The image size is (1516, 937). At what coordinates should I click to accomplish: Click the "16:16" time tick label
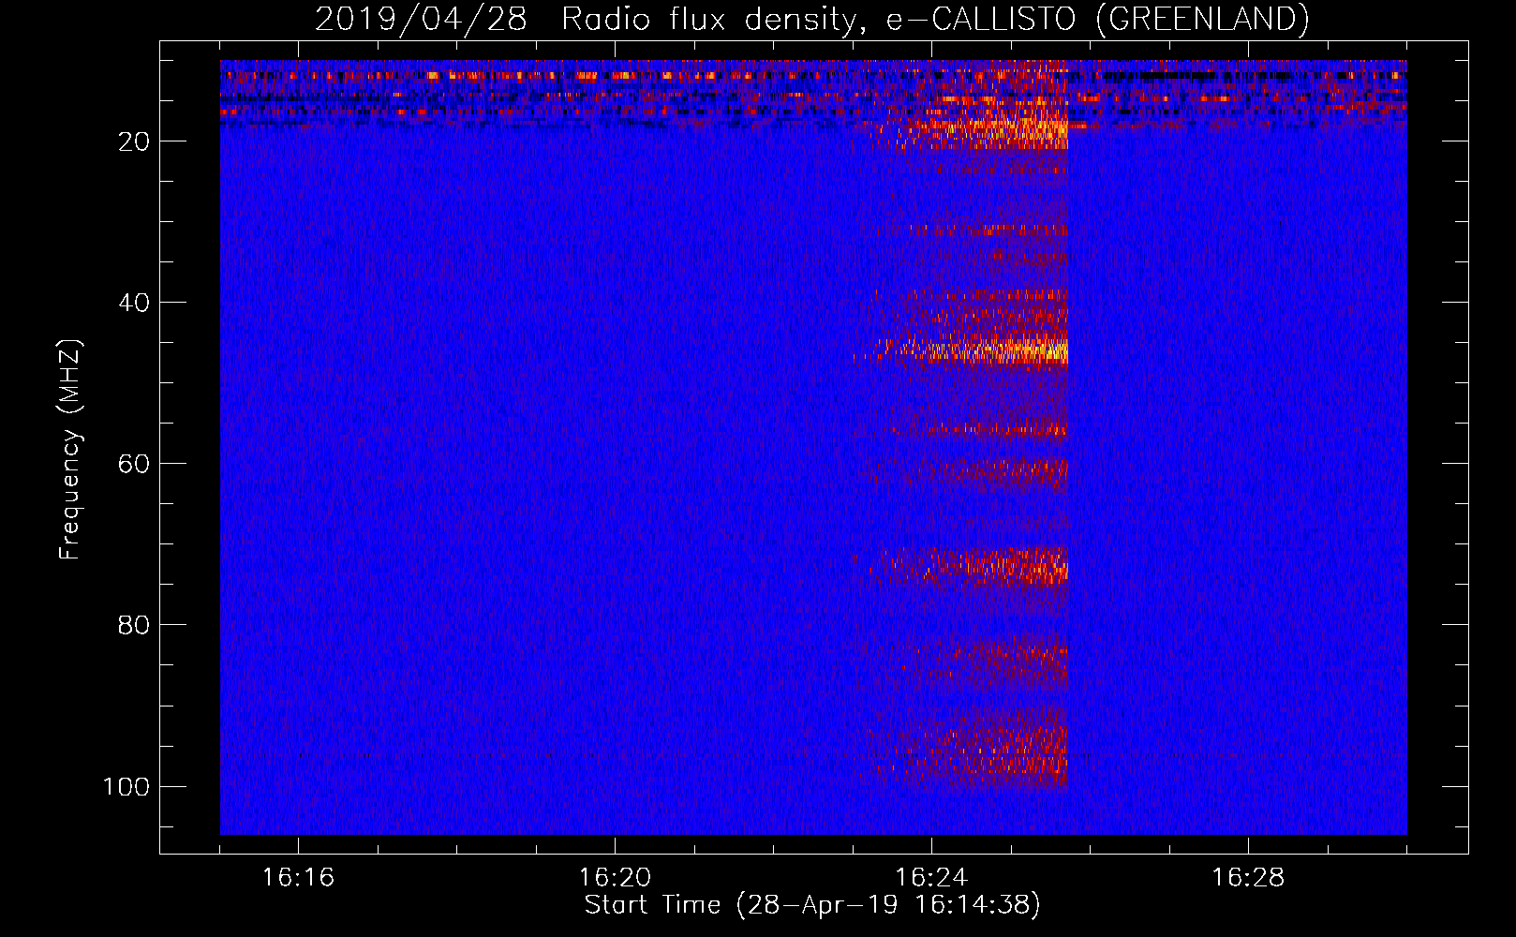tap(298, 878)
